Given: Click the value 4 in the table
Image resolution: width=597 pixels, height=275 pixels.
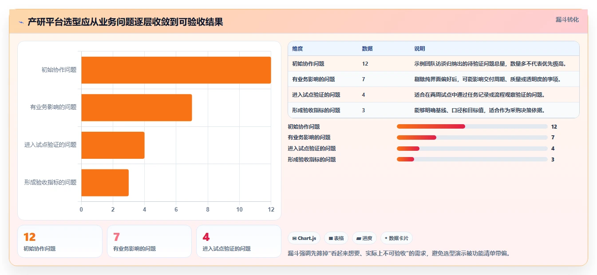Looking at the screenshot, I should [364, 95].
